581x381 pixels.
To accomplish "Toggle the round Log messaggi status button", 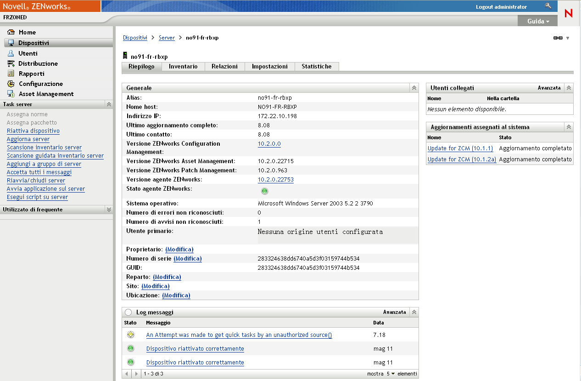I will click(128, 313).
